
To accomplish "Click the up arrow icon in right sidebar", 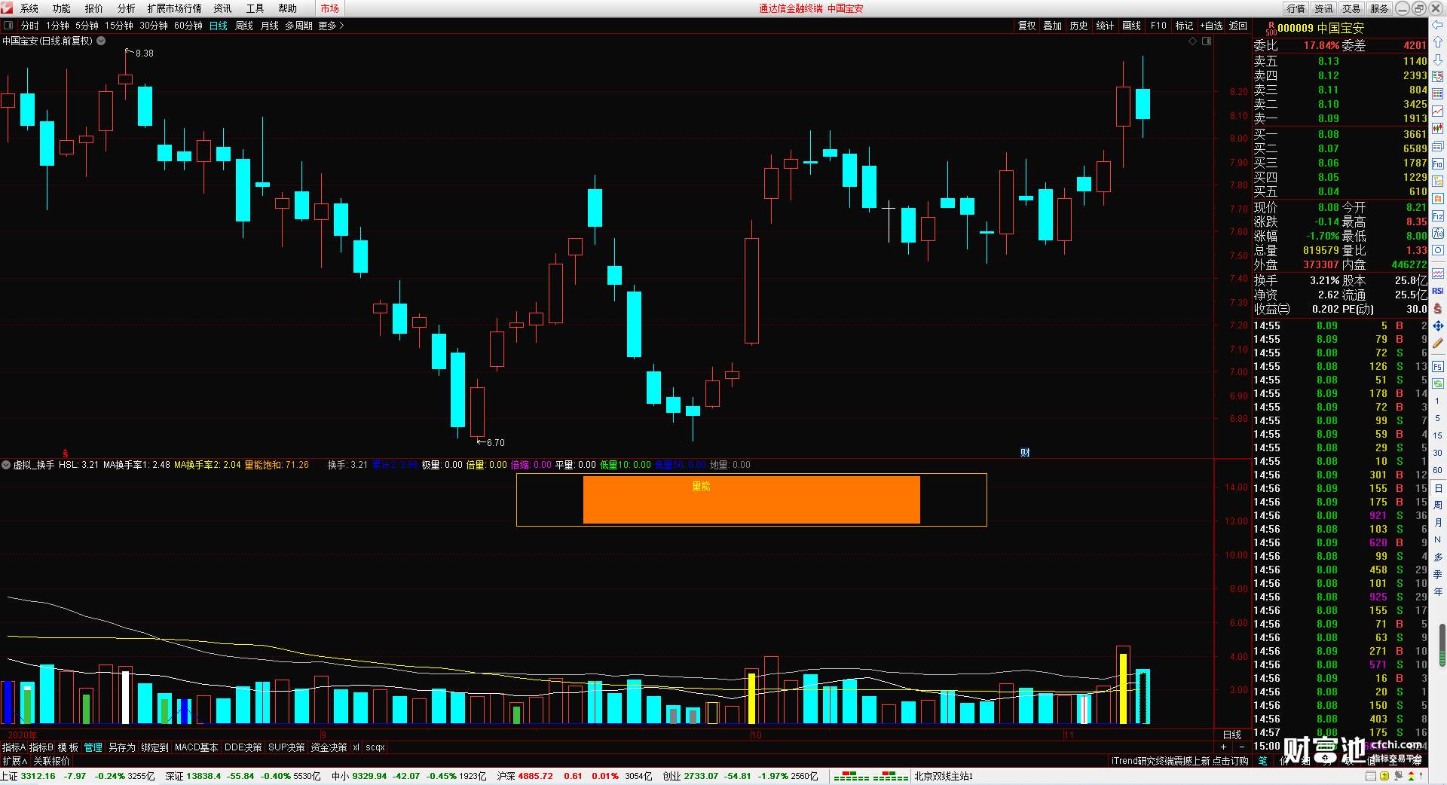I will point(1438,42).
